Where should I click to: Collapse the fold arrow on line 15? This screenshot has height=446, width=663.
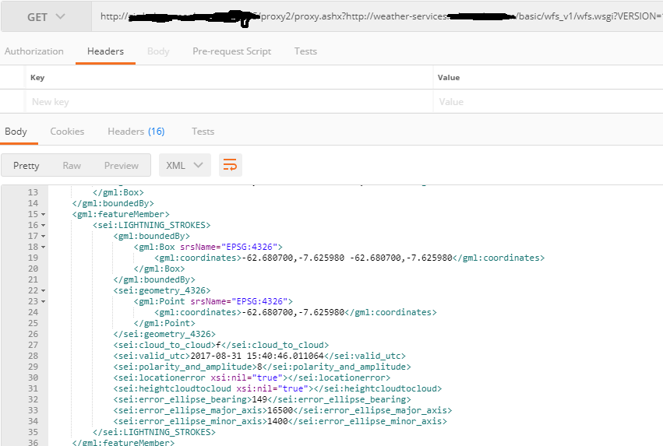43,215
